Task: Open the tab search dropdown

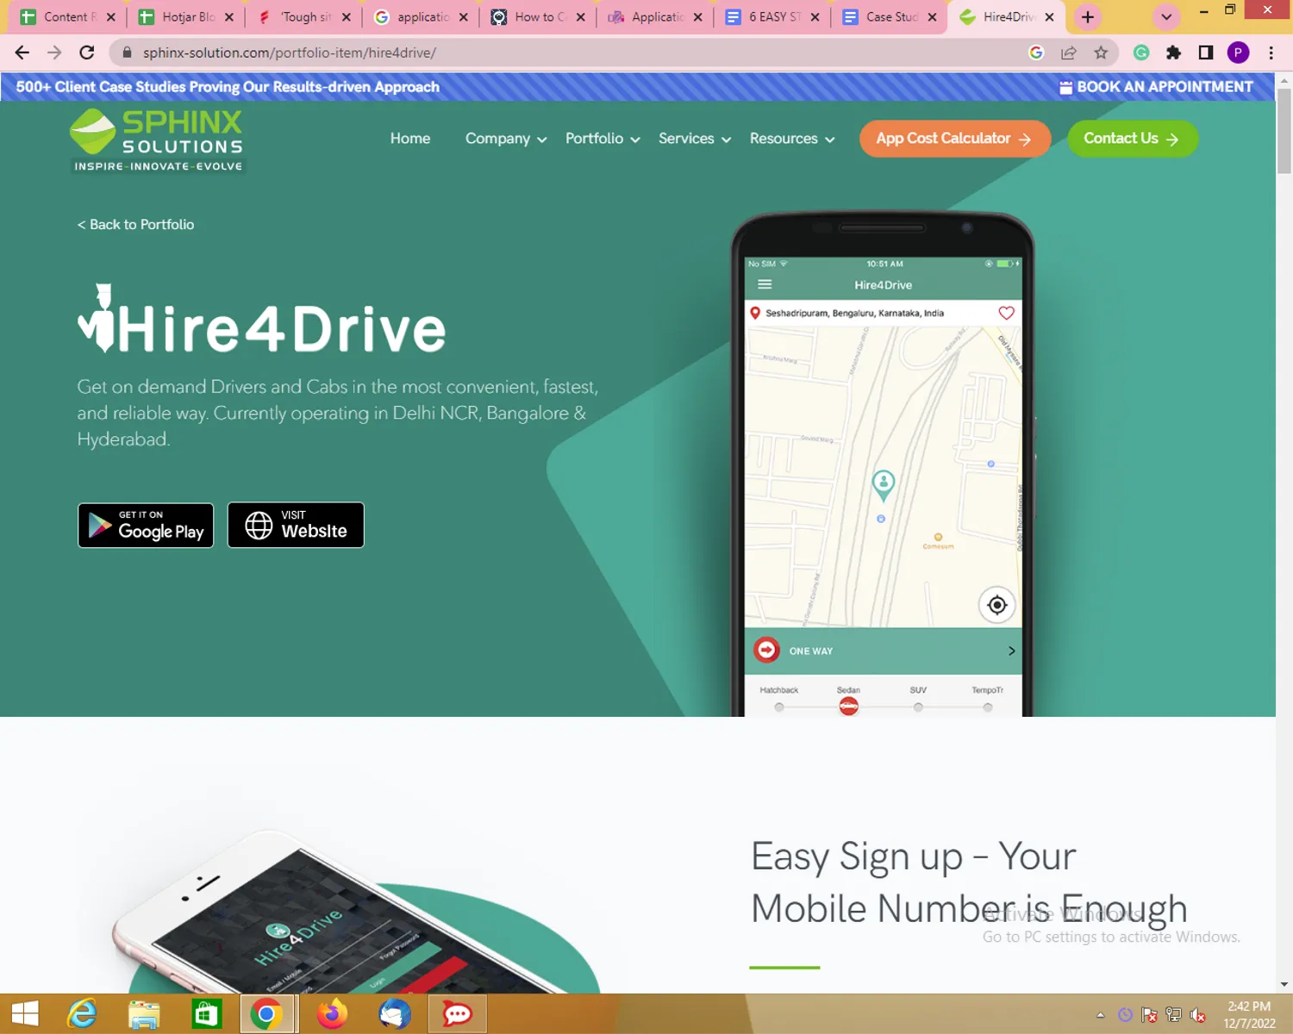Action: (x=1166, y=16)
